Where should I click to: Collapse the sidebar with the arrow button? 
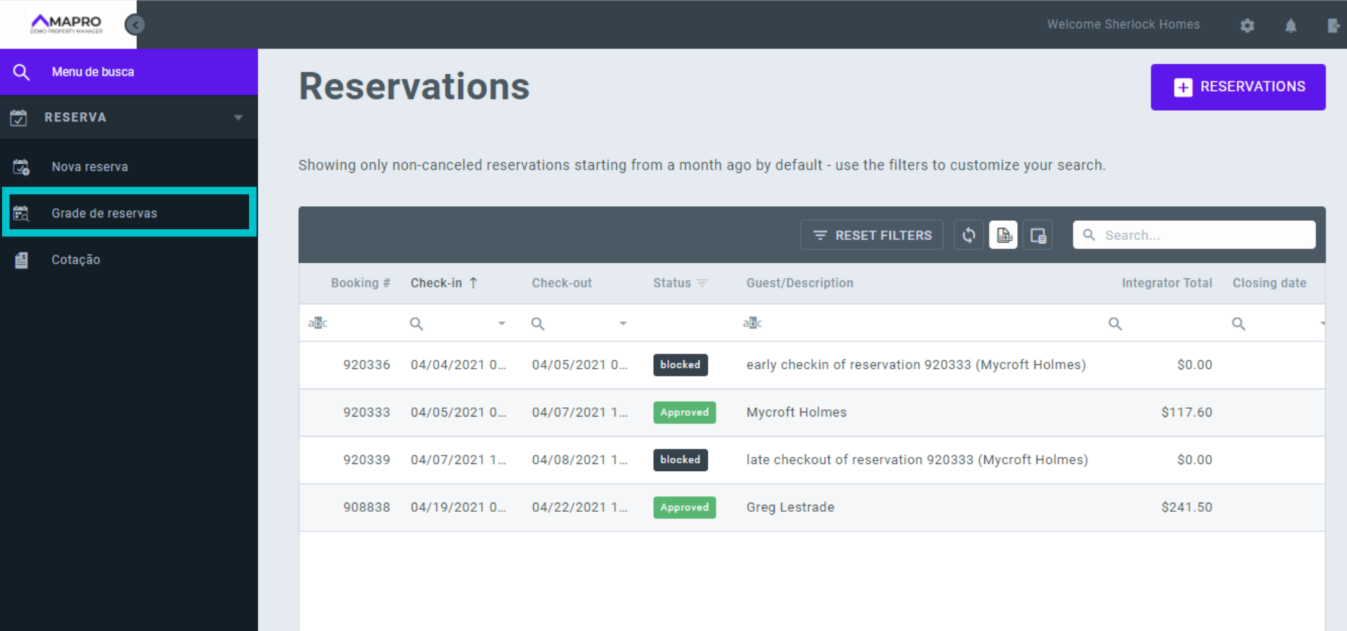tap(135, 25)
